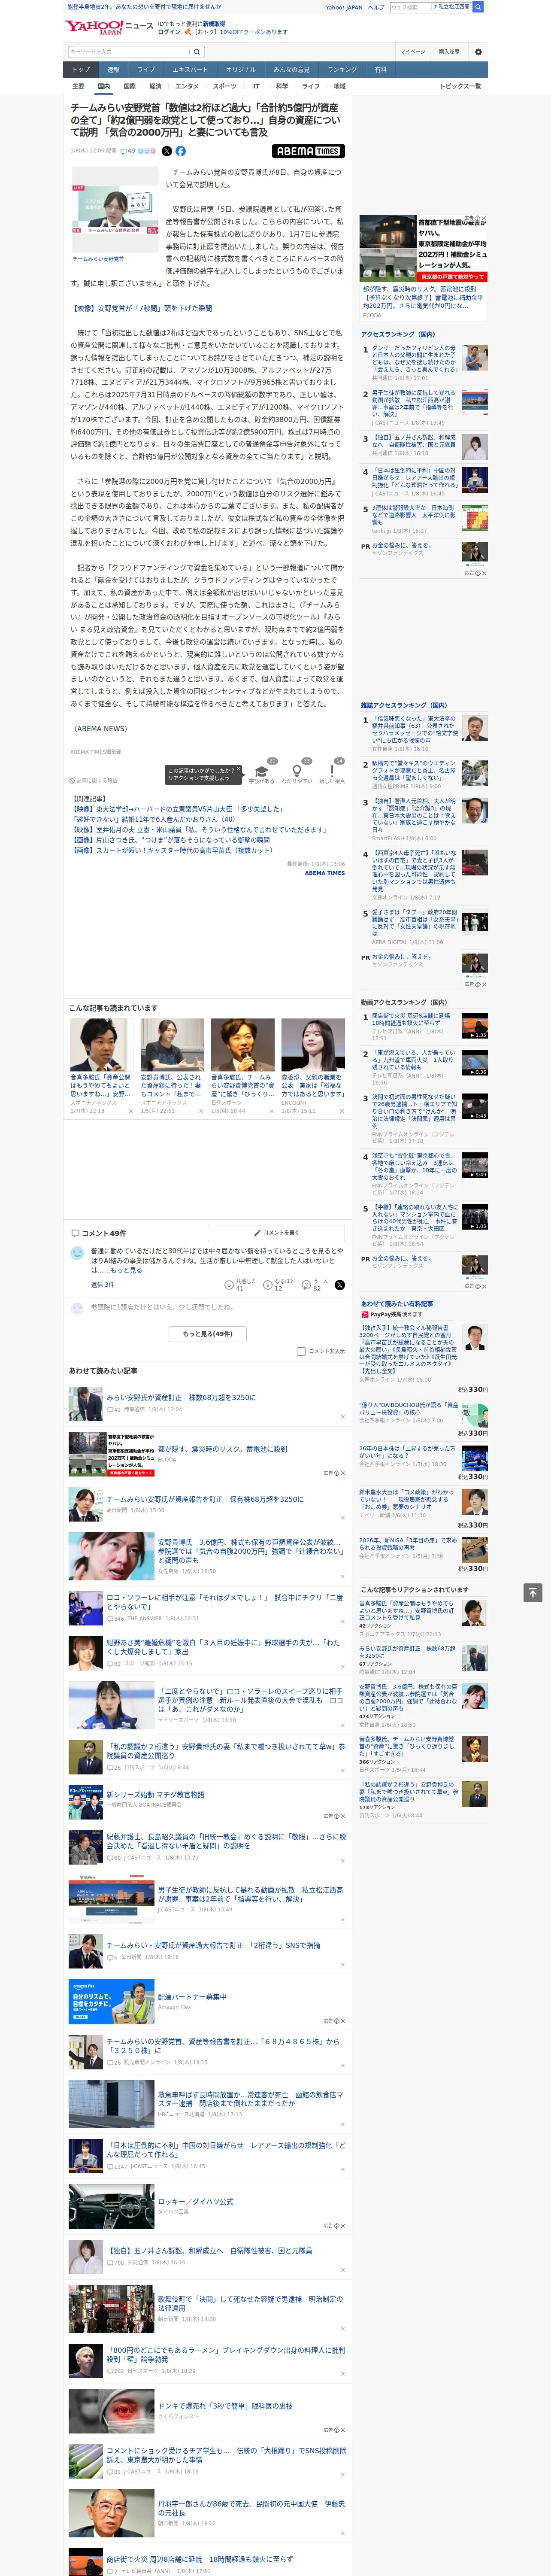Open settings via the gear icon
The image size is (551, 2576).
click(478, 51)
